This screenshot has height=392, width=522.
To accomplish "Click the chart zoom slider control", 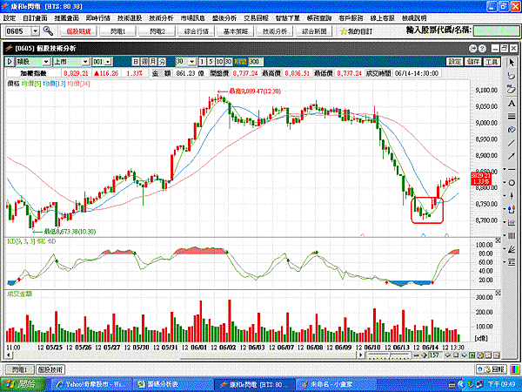I will pos(389,355).
